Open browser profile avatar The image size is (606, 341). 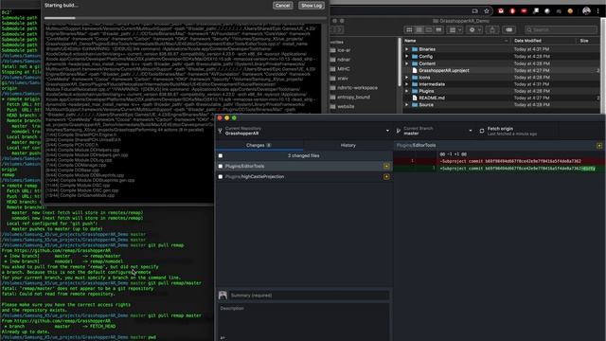586,10
